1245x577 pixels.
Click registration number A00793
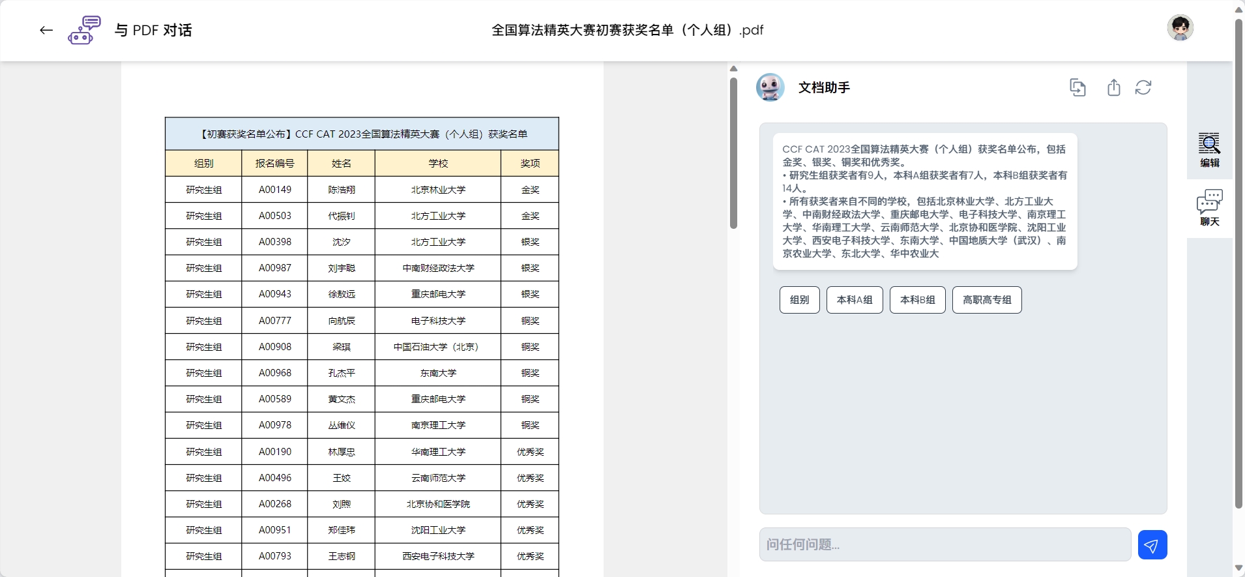[x=274, y=556]
